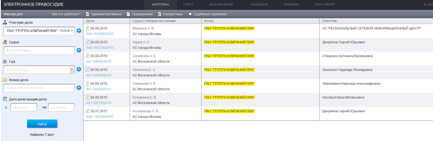Add another participant with the plus icon
The height and width of the screenshot is (141, 433).
tap(79, 31)
